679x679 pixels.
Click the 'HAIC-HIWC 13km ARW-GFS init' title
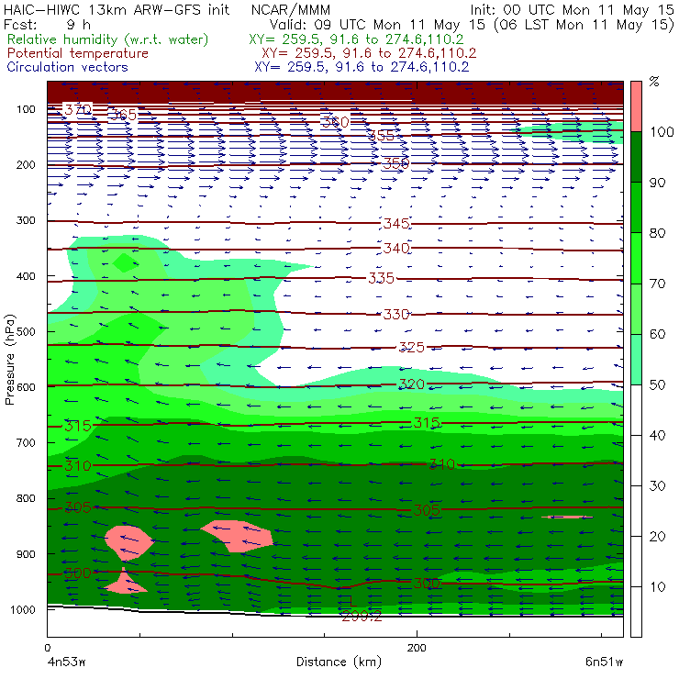tap(117, 9)
